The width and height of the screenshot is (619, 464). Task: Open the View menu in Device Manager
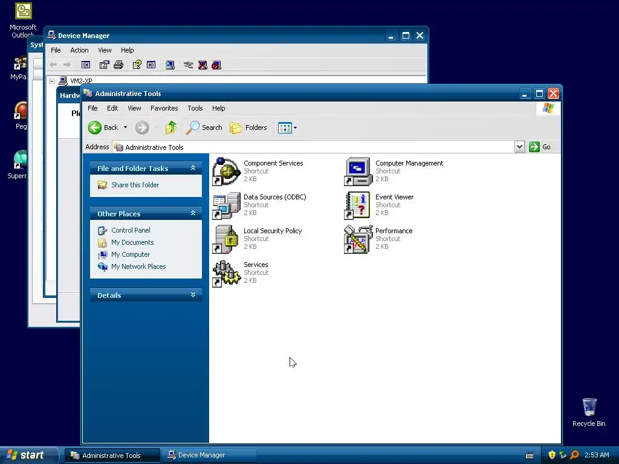pyautogui.click(x=105, y=50)
